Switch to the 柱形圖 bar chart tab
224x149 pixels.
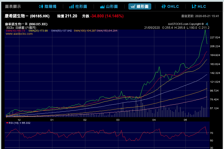[x=78, y=7]
